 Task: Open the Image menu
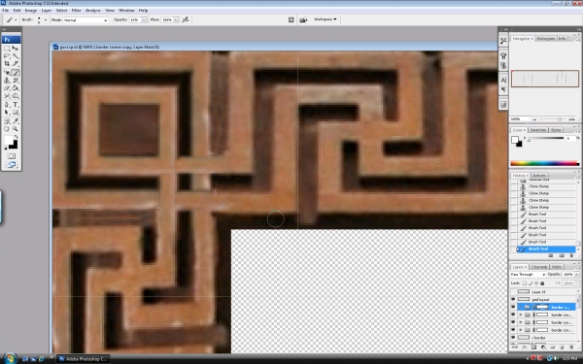coord(30,11)
